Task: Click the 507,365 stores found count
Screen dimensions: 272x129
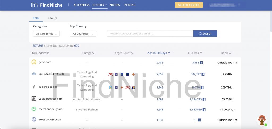Action: point(38,46)
